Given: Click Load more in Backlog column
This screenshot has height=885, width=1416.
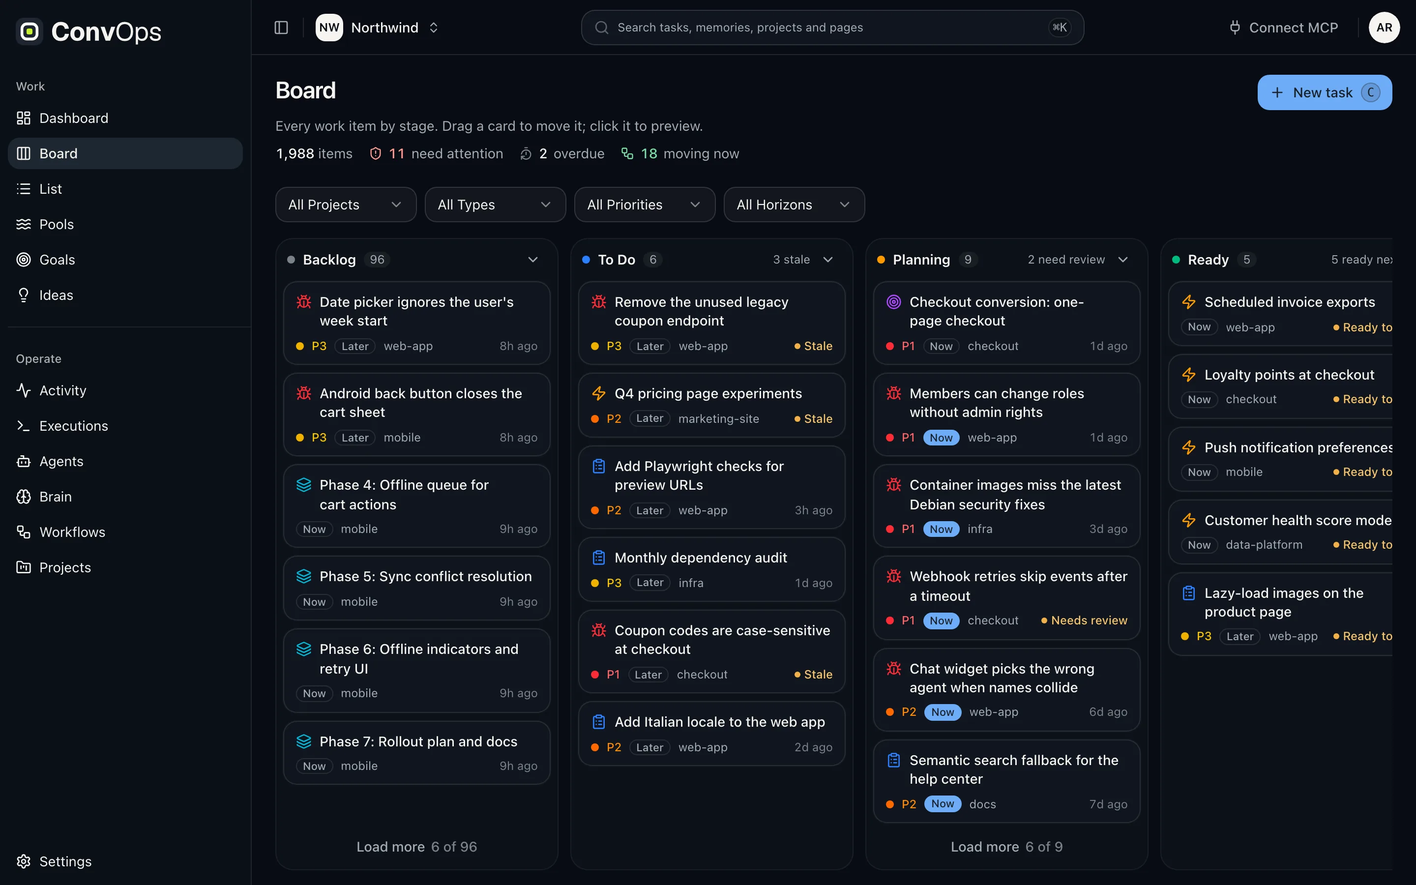Looking at the screenshot, I should click(x=416, y=846).
